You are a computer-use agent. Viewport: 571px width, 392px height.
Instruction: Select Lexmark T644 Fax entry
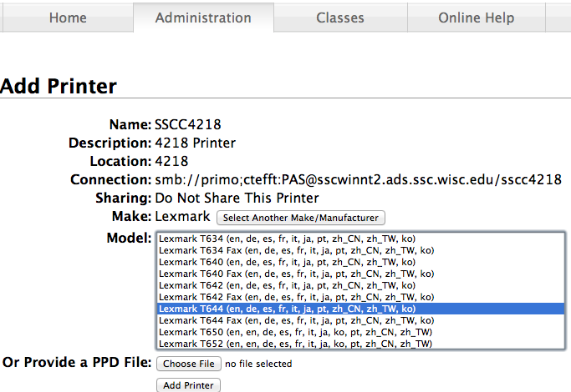295,320
